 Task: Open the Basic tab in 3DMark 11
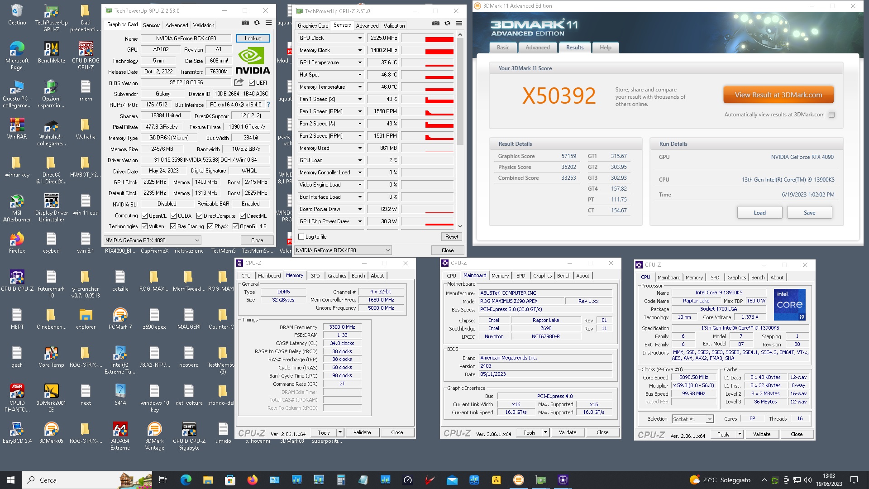point(503,48)
